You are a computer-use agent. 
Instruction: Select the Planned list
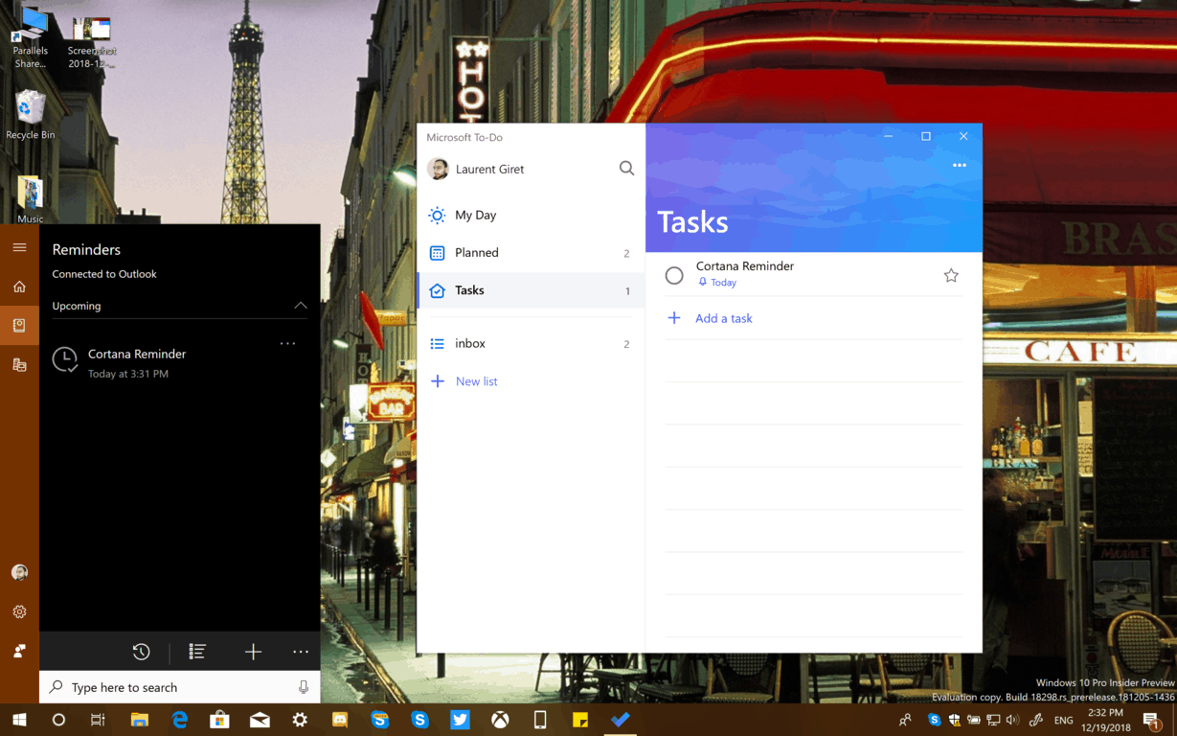[531, 253]
